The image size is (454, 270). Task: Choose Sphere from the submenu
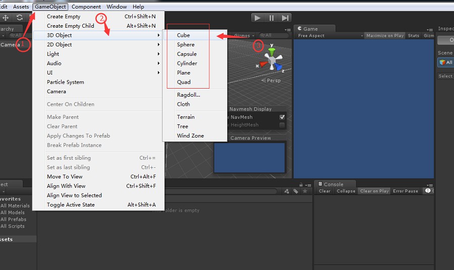coord(195,44)
